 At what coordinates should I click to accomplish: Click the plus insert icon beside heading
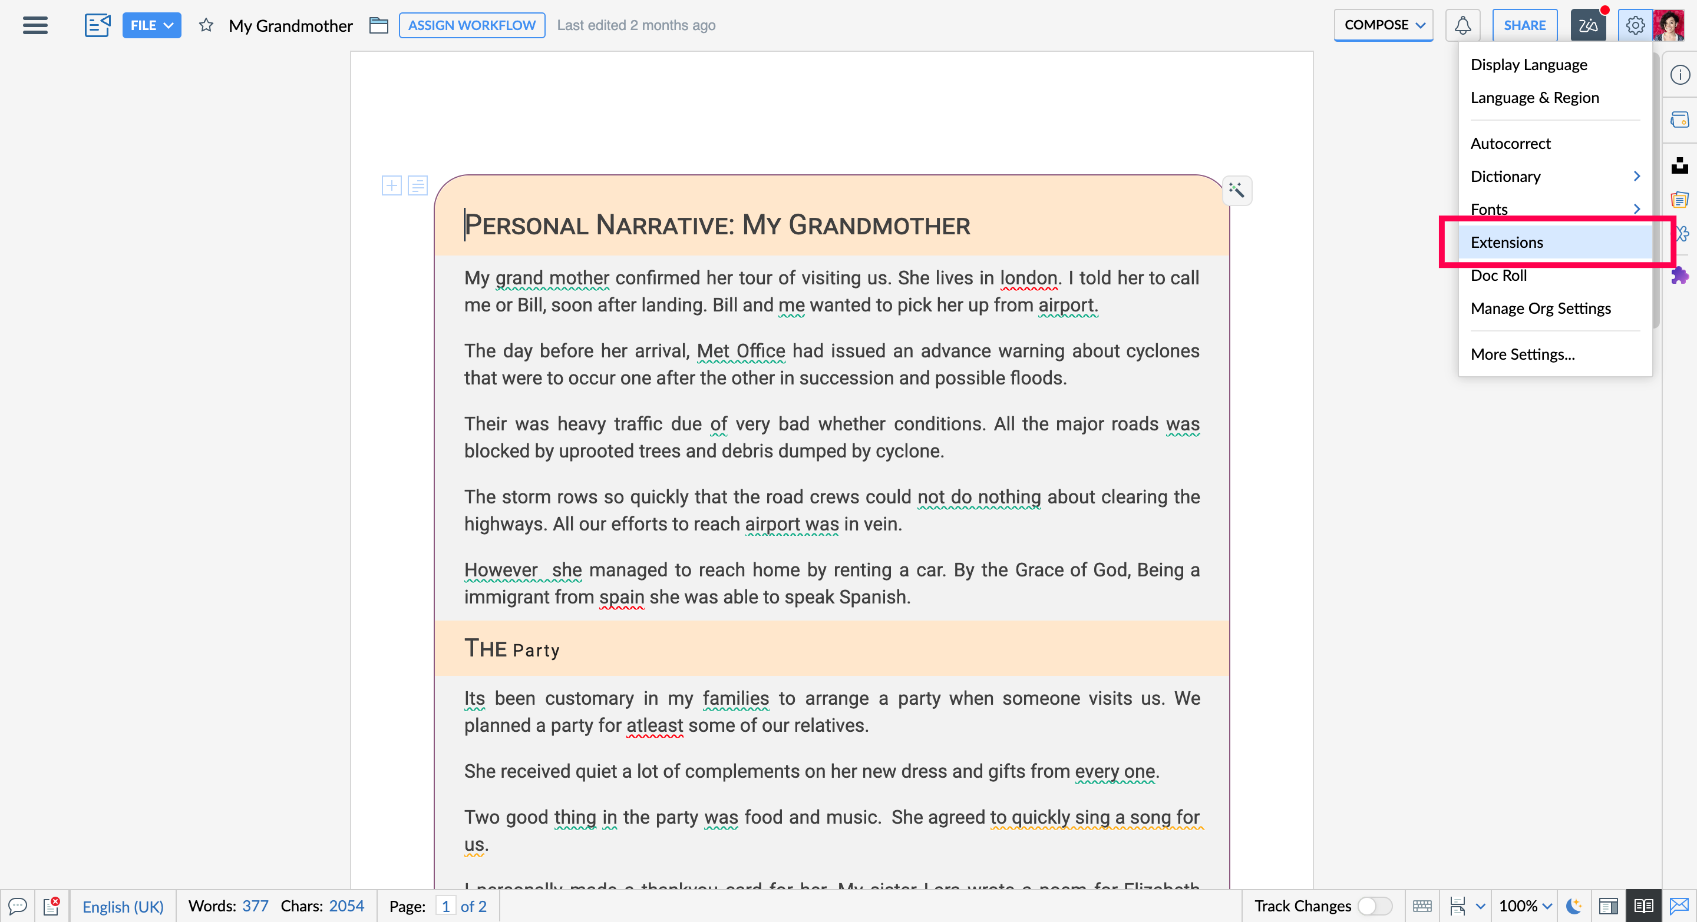(x=391, y=185)
